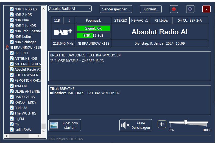This screenshot has width=215, height=143.
Task: Click the music note icon beside OLDIE ANTENNE
Action: tap(12, 91)
